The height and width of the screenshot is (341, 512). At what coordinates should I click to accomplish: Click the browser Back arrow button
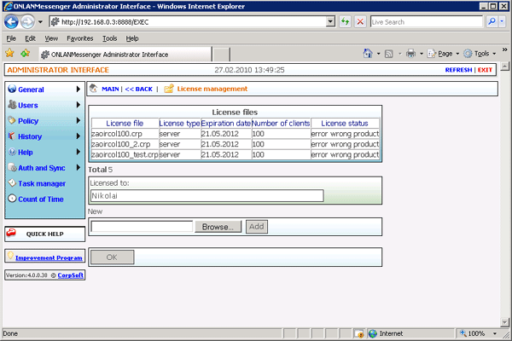11,22
